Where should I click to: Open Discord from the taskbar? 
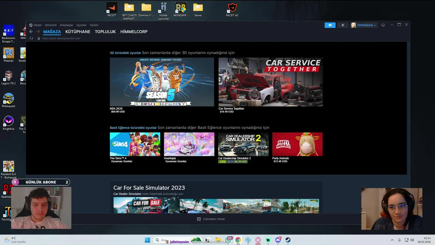point(278,240)
